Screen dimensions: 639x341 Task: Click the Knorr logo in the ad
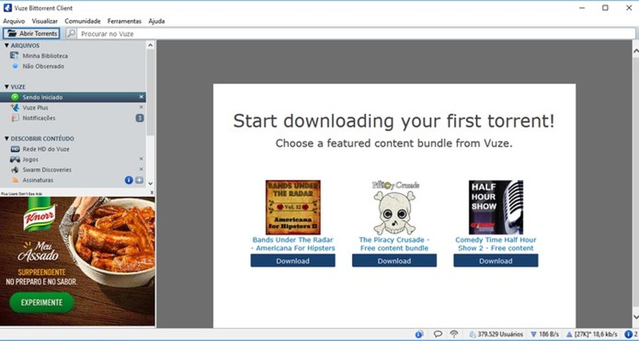point(40,216)
